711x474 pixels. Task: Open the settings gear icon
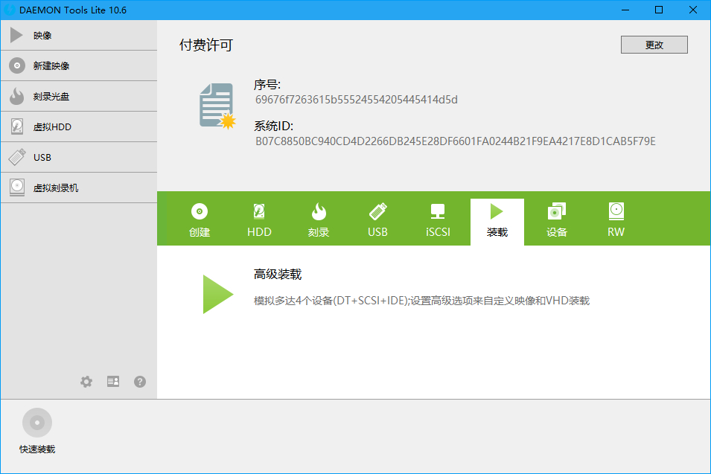86,381
